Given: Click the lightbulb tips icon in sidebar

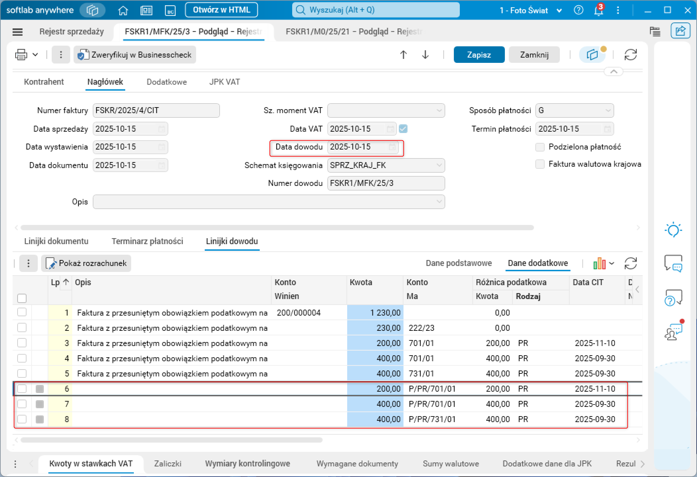Looking at the screenshot, I should coord(673,230).
